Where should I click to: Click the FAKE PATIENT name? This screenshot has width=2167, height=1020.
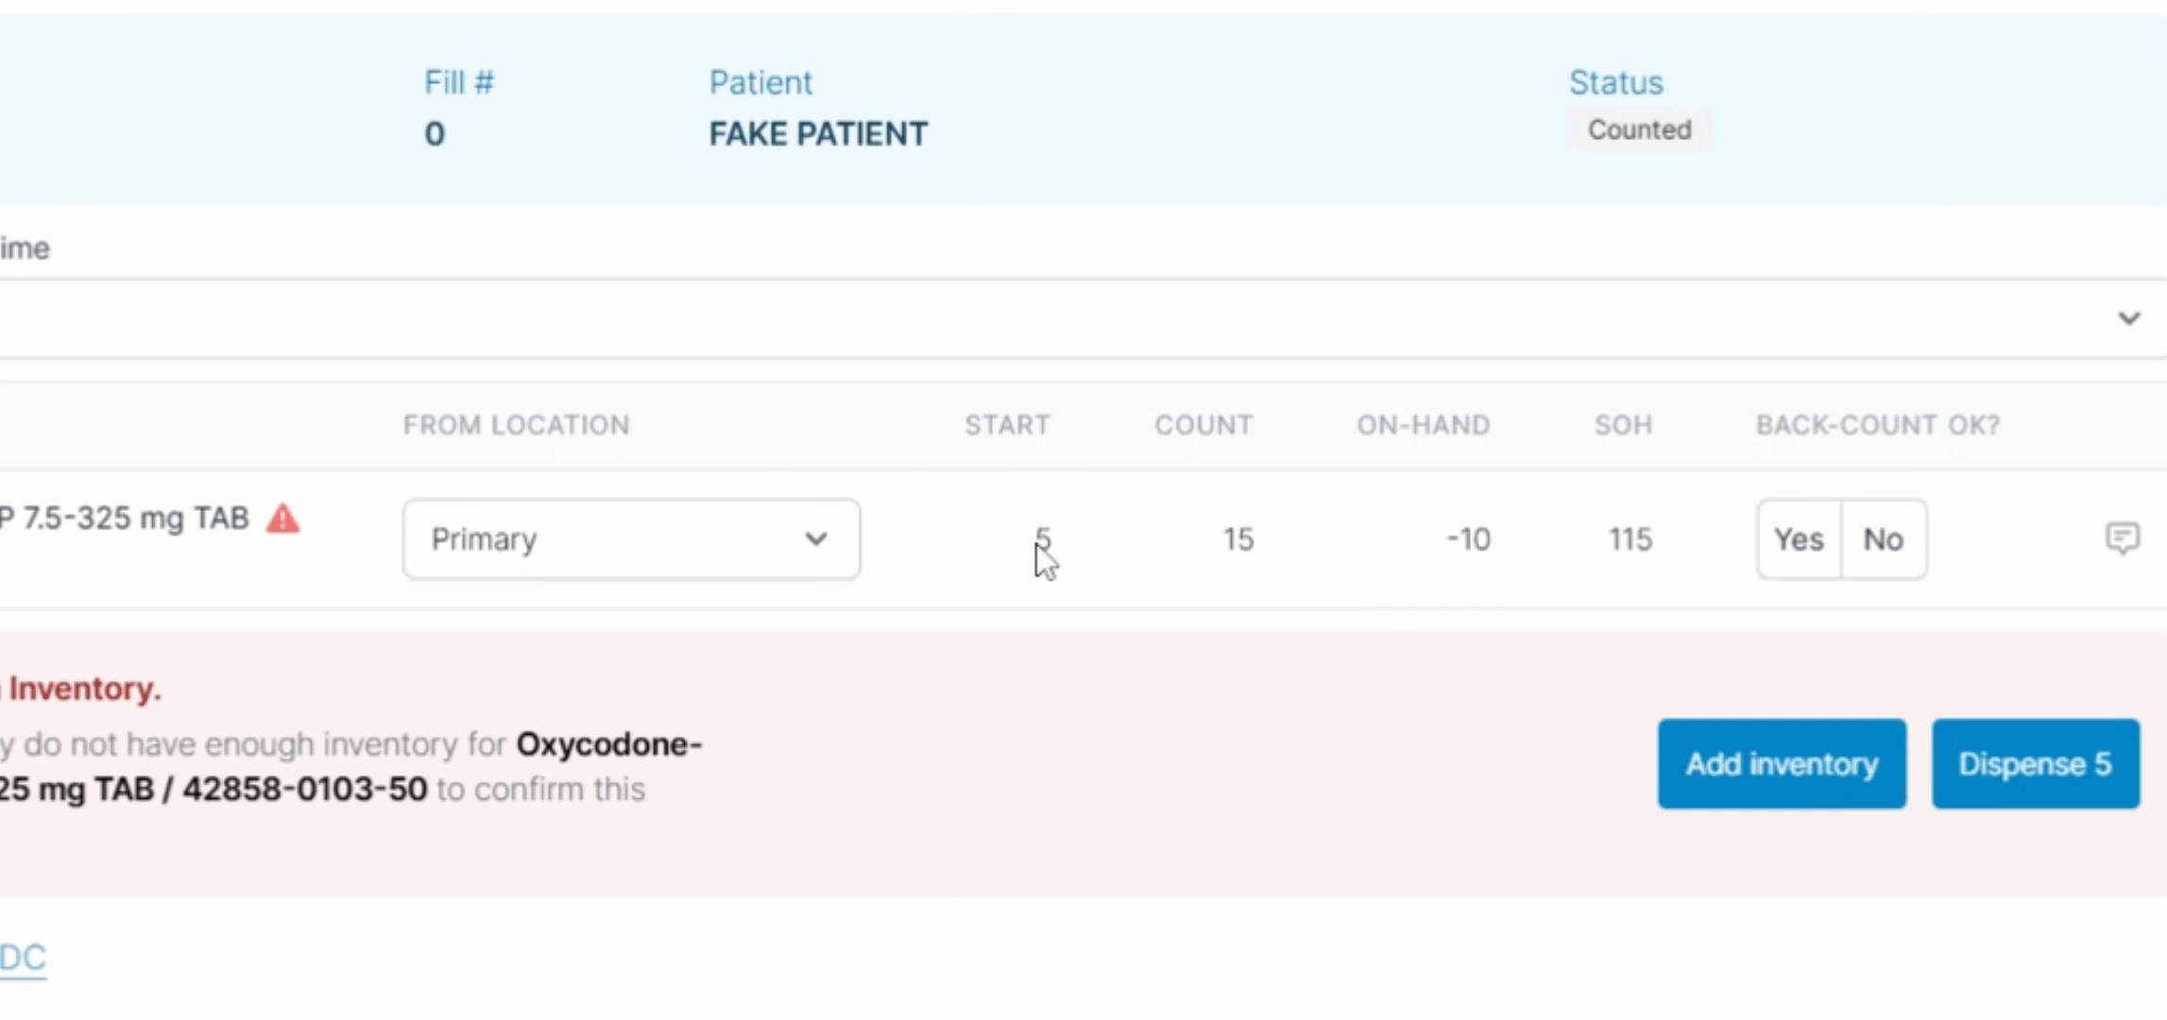818,134
